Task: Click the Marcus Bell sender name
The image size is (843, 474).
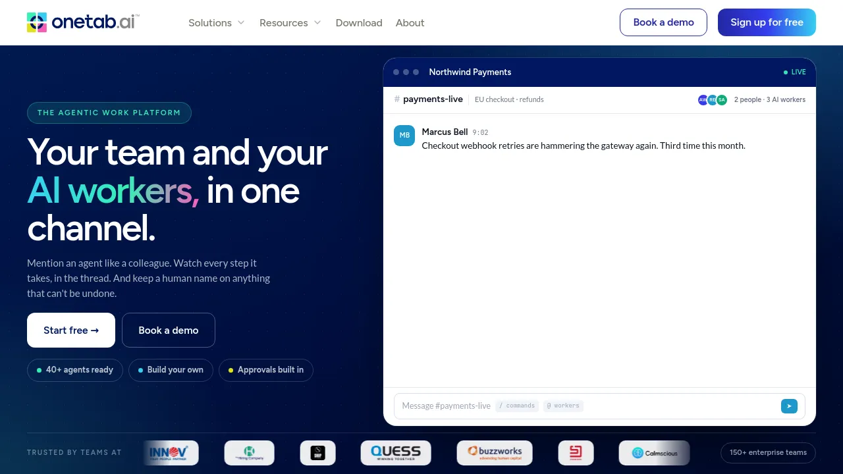Action: pyautogui.click(x=445, y=132)
